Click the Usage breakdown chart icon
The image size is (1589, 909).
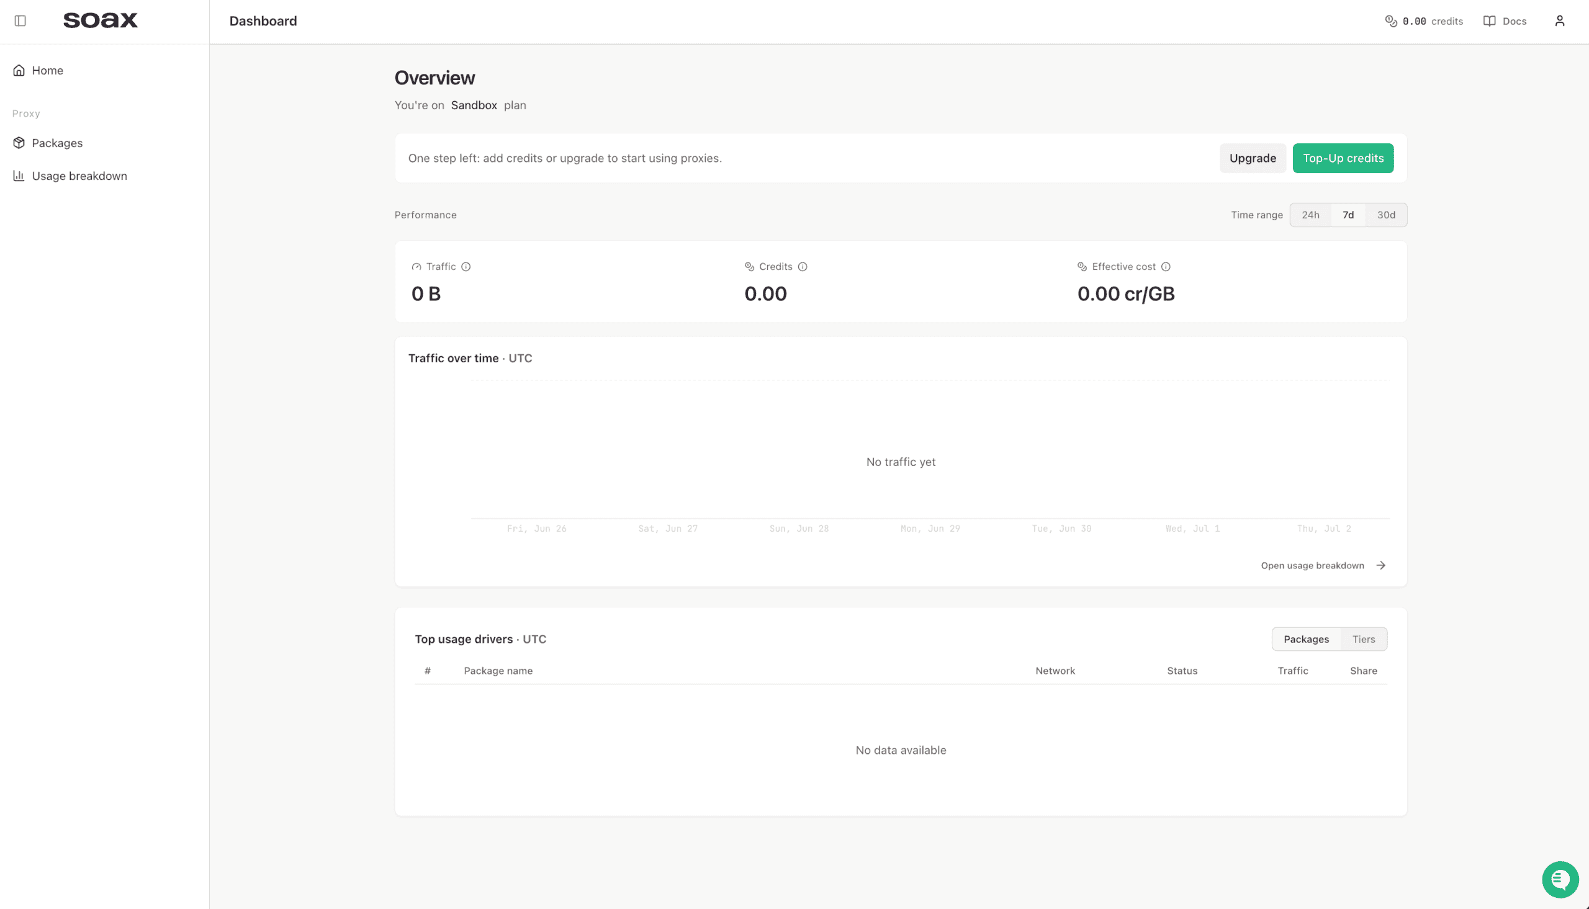click(19, 176)
